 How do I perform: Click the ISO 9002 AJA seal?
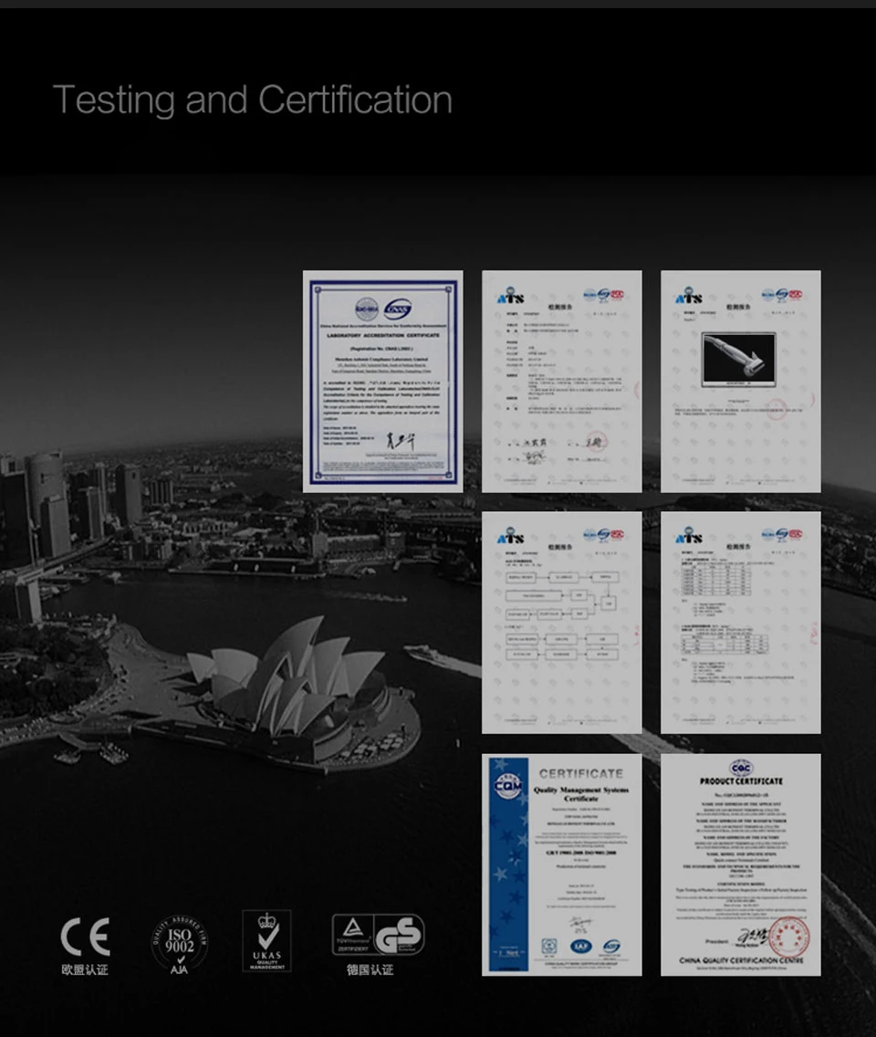coord(179,945)
